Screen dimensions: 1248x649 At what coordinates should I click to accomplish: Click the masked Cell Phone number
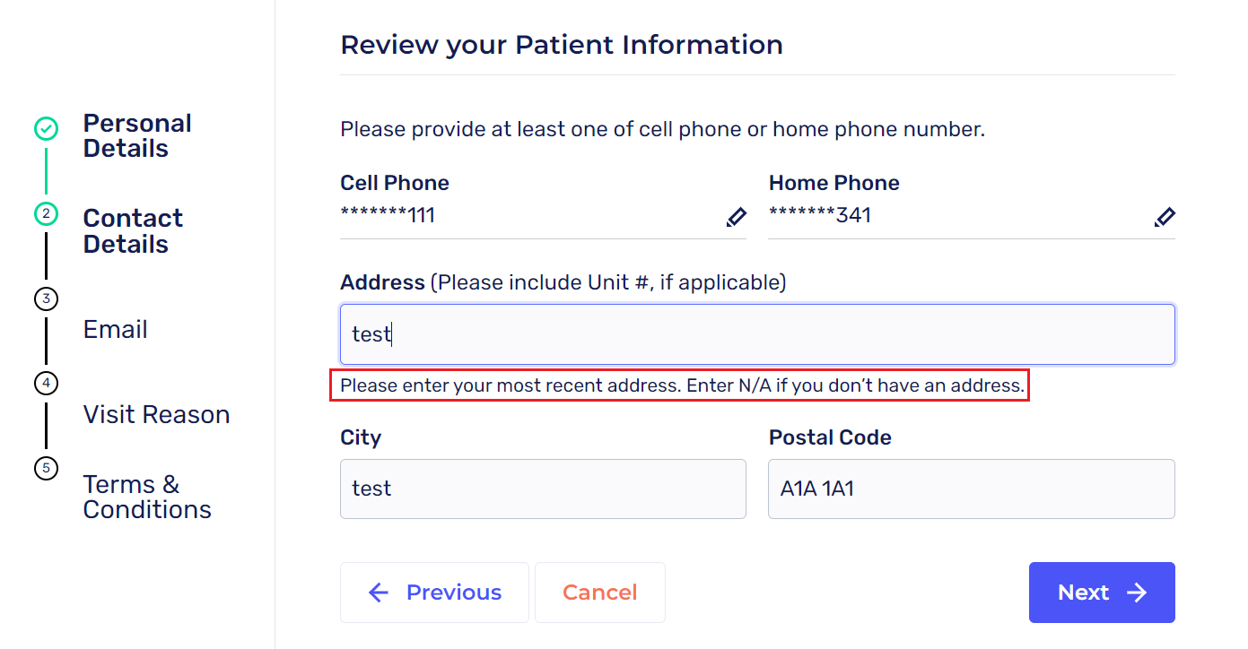[388, 216]
